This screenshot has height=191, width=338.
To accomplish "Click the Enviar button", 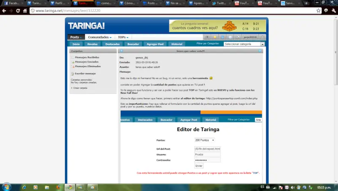I will 199,166.
